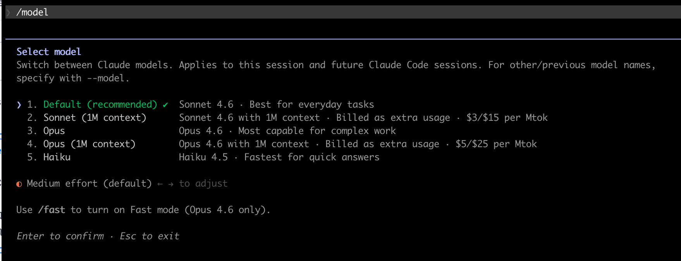Viewport: 681px width, 261px height.
Task: Choose Opus (1M context) option
Action: (x=89, y=144)
